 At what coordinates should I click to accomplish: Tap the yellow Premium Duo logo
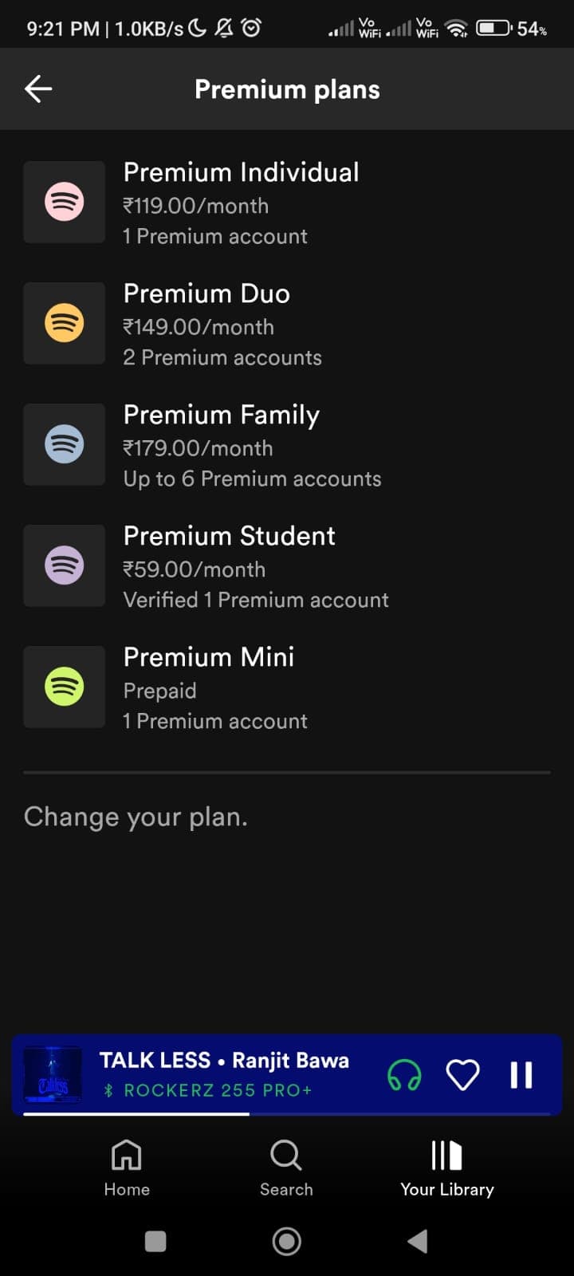pyautogui.click(x=65, y=324)
